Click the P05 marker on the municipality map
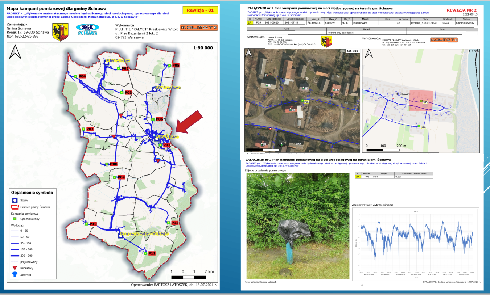Viewport: 490px width, 295px height. tap(176, 65)
